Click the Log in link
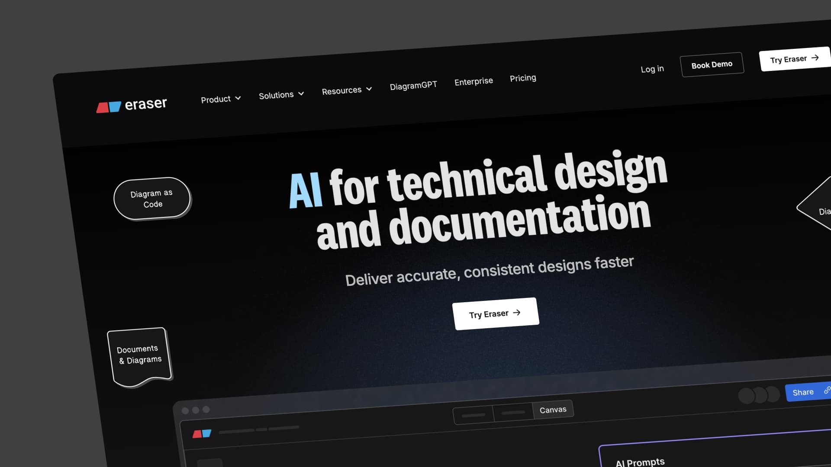831x467 pixels. coord(652,69)
